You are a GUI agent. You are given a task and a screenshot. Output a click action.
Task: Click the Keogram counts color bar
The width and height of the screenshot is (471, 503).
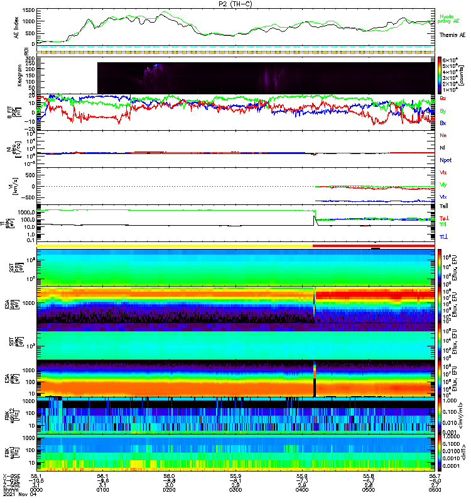(x=440, y=75)
